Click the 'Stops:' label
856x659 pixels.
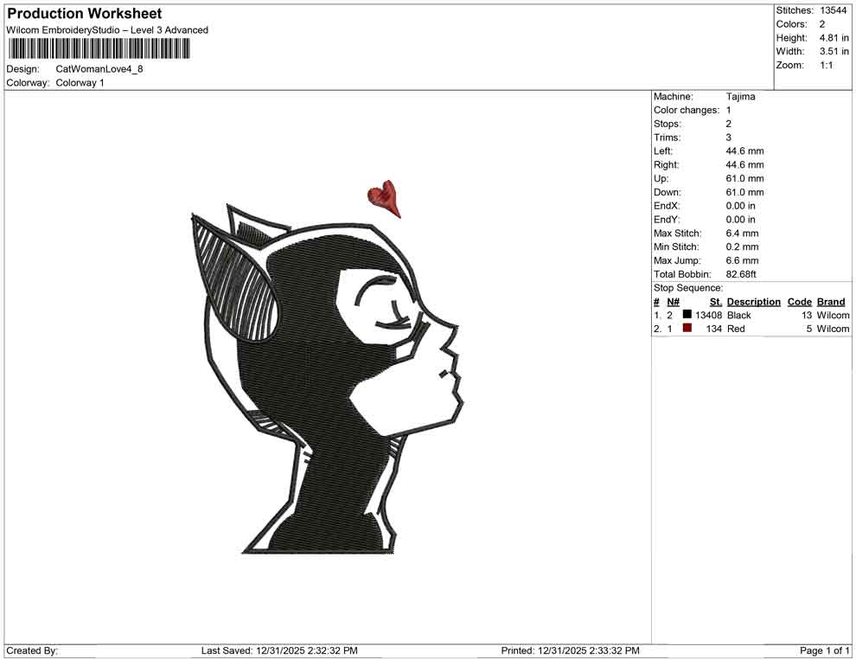[668, 124]
